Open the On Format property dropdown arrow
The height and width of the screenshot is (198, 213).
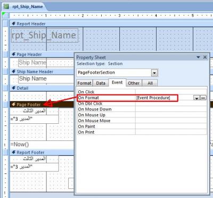pos(196,98)
